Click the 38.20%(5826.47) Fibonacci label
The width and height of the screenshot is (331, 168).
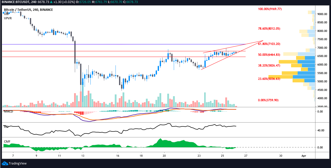(269, 66)
